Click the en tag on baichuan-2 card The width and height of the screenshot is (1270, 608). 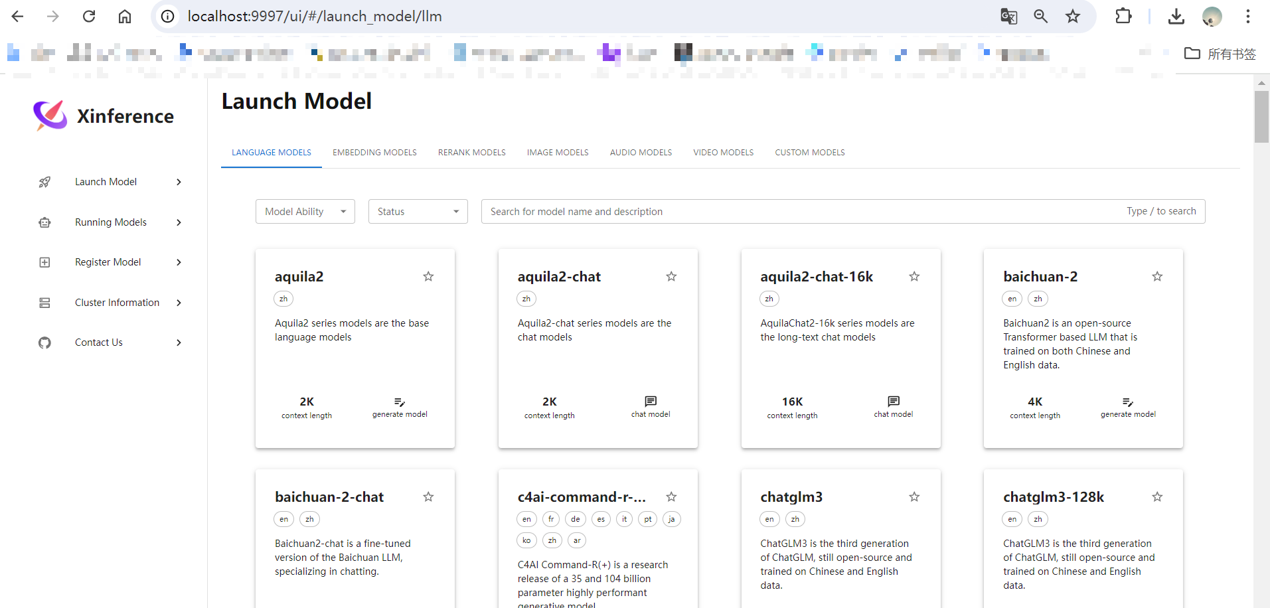pyautogui.click(x=1012, y=299)
